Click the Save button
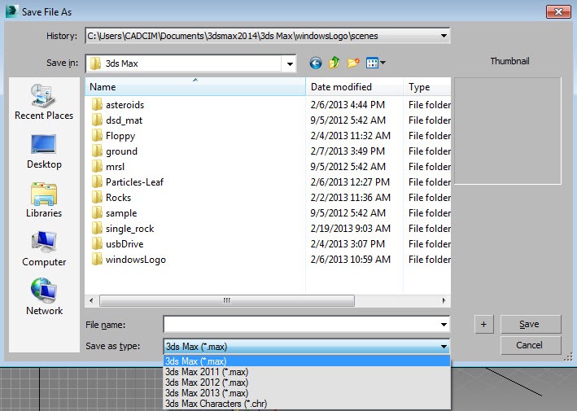Screen dimensions: 577x411 point(531,324)
